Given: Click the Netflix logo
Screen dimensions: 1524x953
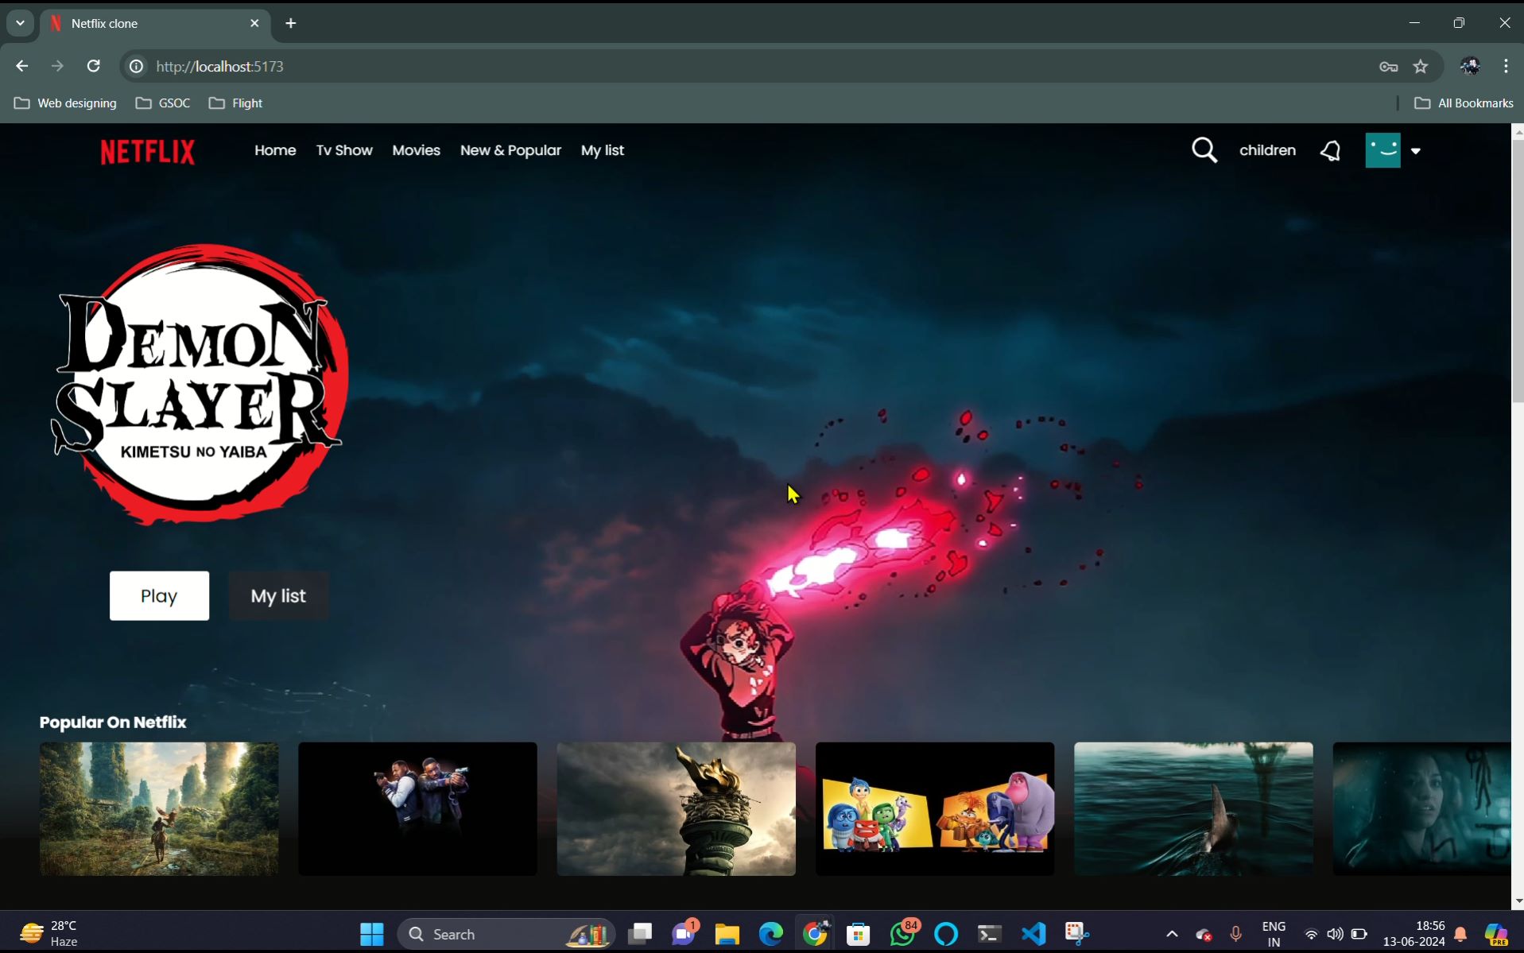Looking at the screenshot, I should point(146,151).
